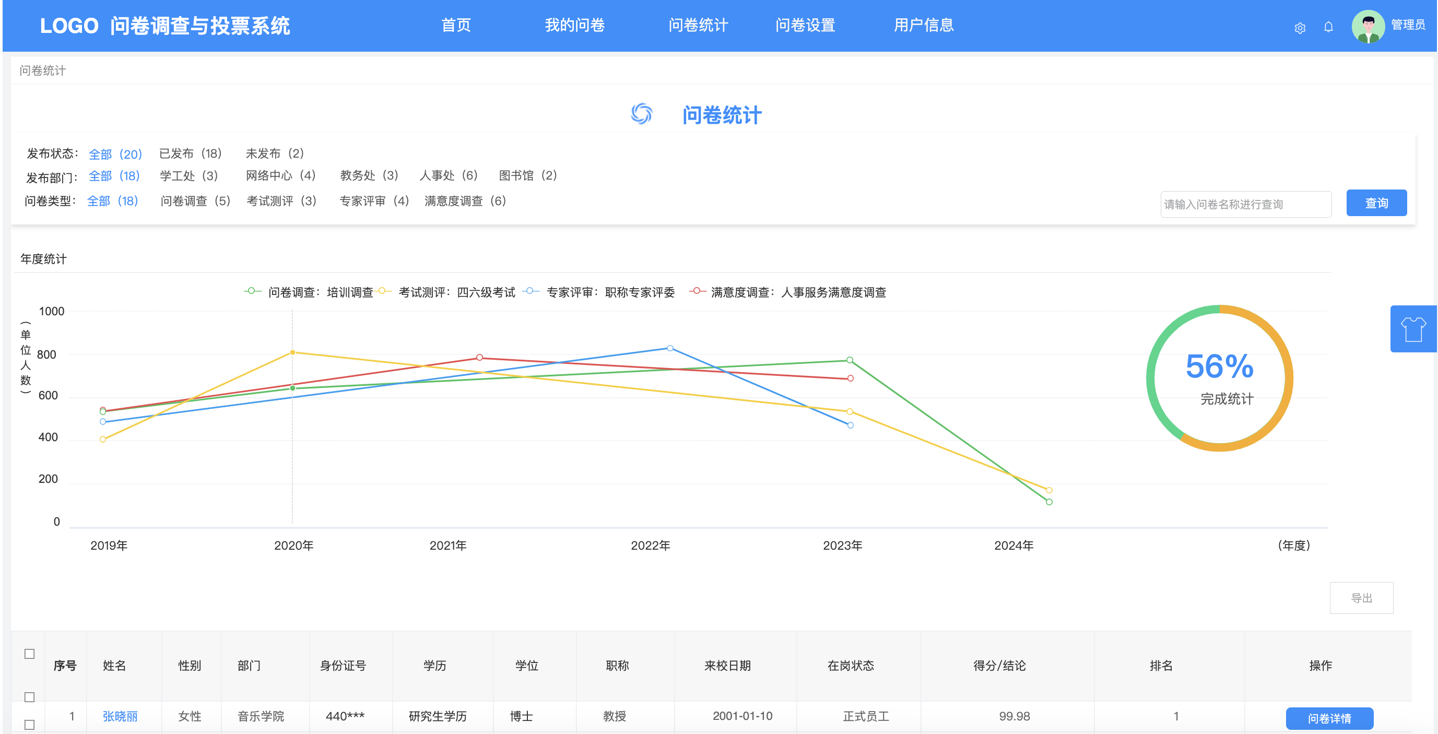Viewport: 1438px width, 734px height.
Task: Go to 我的问卷 in top menu
Action: 574,25
